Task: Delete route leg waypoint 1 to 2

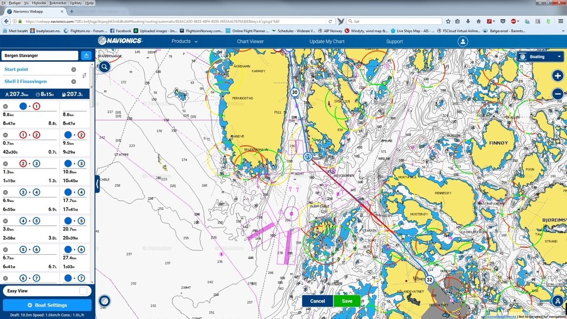Action: [6, 135]
